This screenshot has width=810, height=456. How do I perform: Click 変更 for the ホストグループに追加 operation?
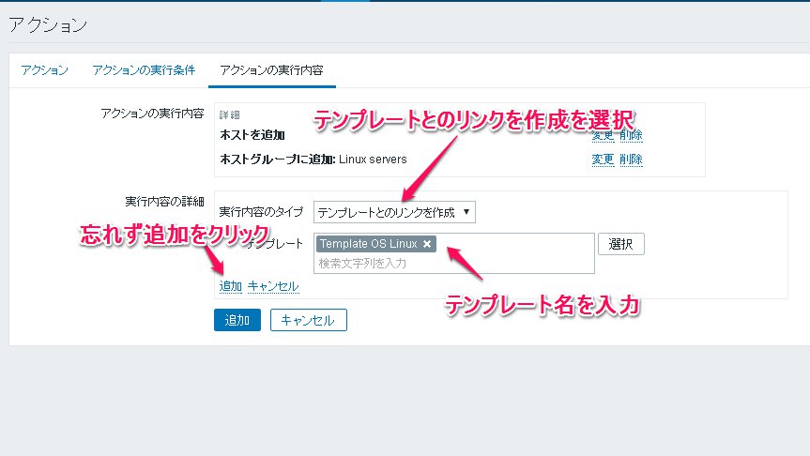point(603,160)
